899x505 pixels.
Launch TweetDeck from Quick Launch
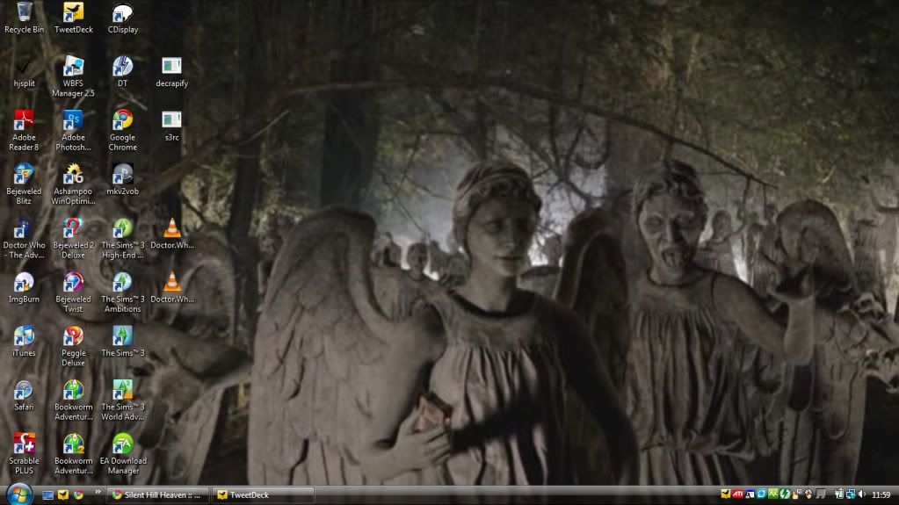click(63, 494)
